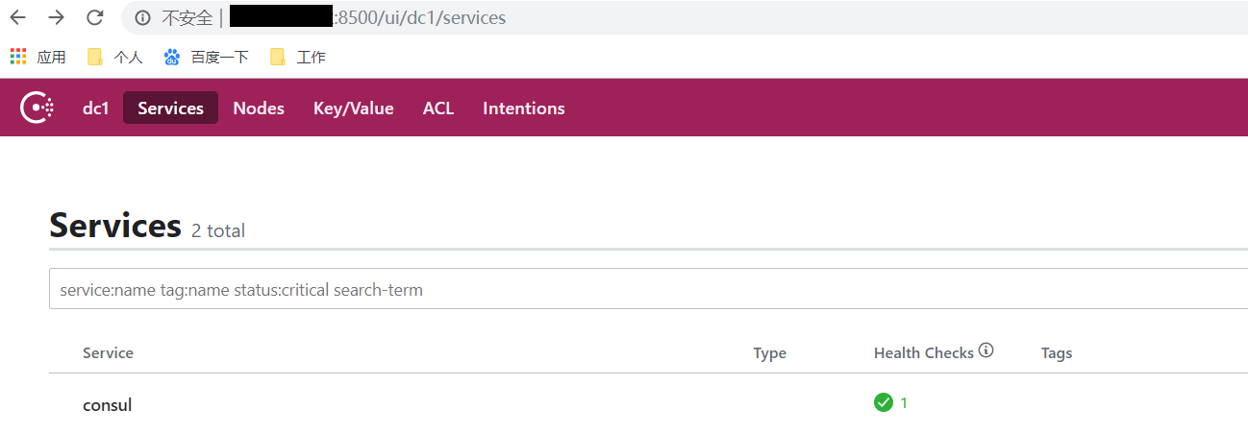Open the 工作 bookmark folder
Screen dimensions: 1248x434
(297, 57)
